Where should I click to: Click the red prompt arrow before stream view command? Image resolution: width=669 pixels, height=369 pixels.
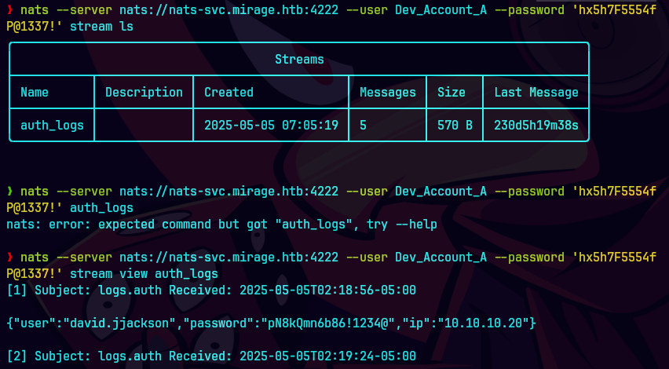click(x=9, y=258)
